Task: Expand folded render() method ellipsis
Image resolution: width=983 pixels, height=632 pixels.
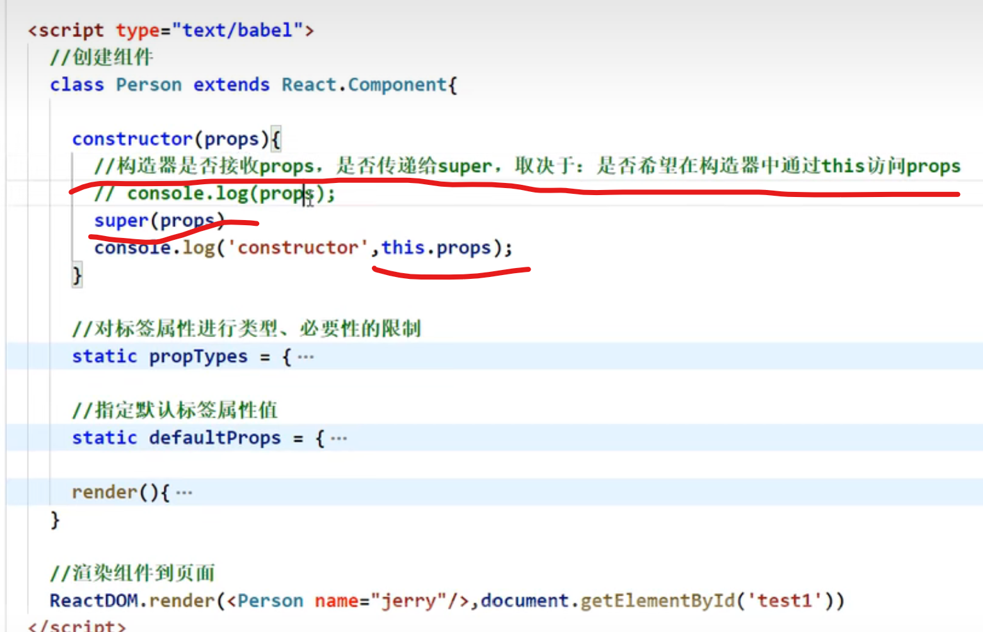Action: click(x=184, y=493)
